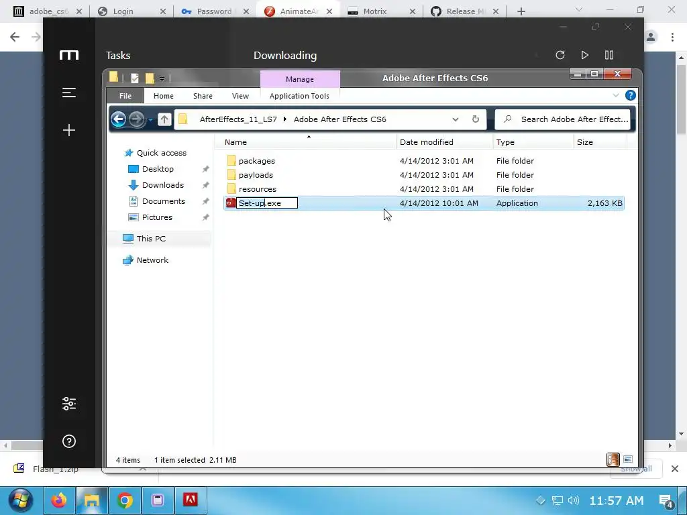The width and height of the screenshot is (687, 515).
Task: Switch to details view layout icon
Action: [x=613, y=459]
